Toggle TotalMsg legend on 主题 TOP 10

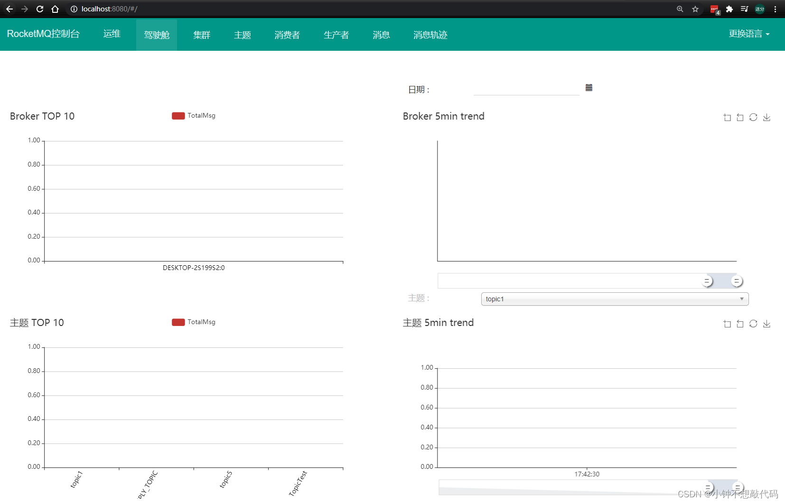tap(194, 322)
